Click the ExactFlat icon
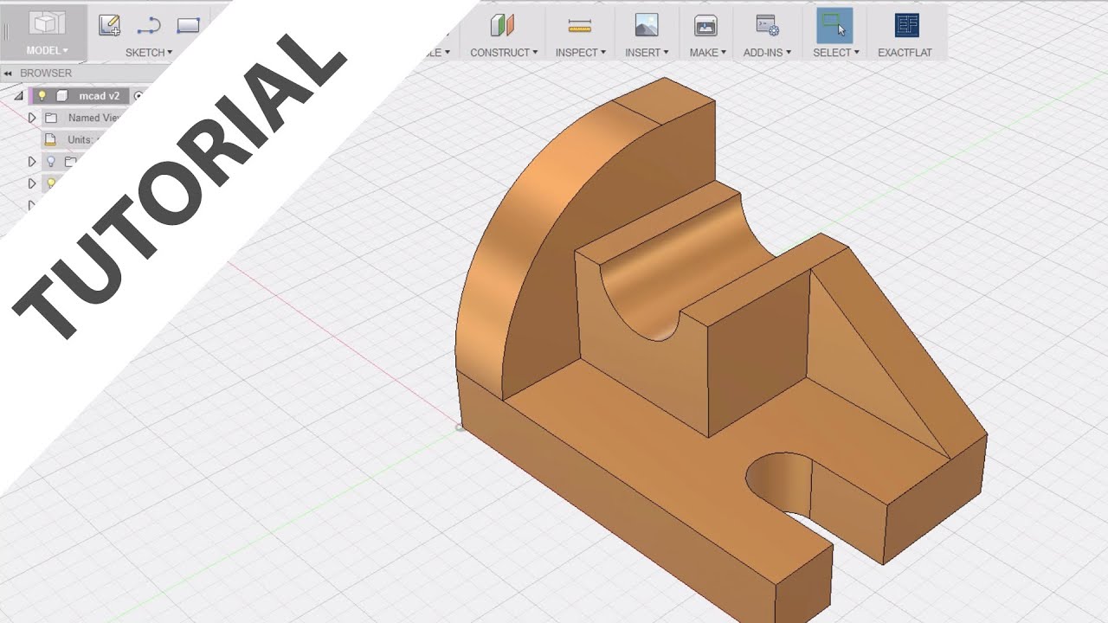Screen dimensions: 1108x623 (906, 25)
